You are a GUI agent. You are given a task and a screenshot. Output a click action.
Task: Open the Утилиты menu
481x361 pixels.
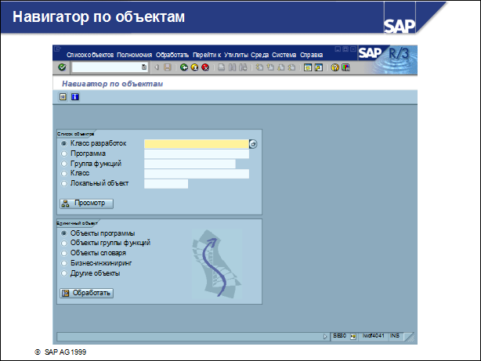[x=236, y=55]
